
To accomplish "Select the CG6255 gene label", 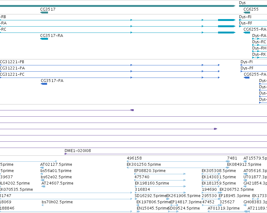I will click(x=251, y=9).
